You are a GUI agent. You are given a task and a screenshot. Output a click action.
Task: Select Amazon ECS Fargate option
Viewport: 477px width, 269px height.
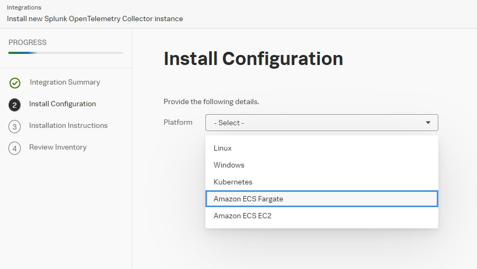click(x=321, y=199)
